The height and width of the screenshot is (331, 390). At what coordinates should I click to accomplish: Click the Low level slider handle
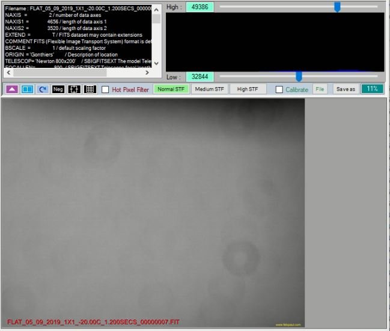[x=299, y=76]
